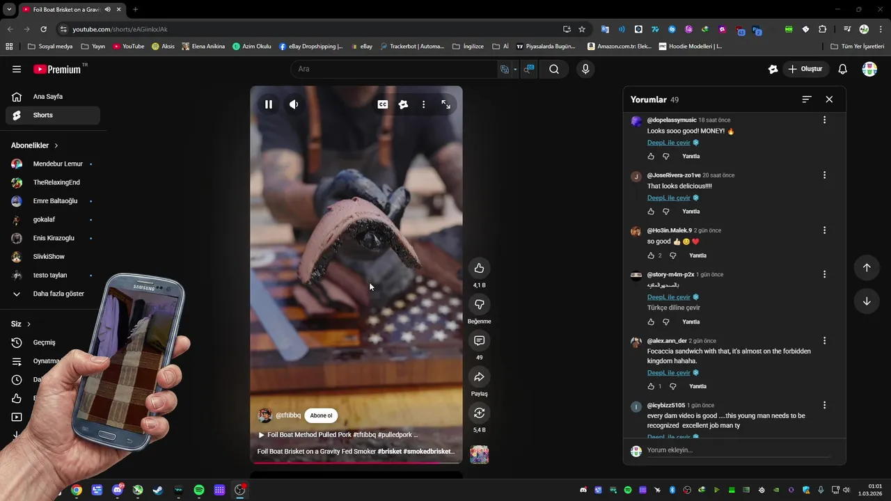891x501 pixels.
Task: Like the Short (4,1 B)
Action: pos(479,268)
